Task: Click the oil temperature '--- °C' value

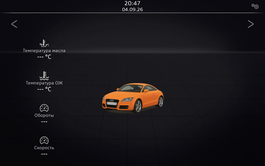Action: pyautogui.click(x=44, y=57)
